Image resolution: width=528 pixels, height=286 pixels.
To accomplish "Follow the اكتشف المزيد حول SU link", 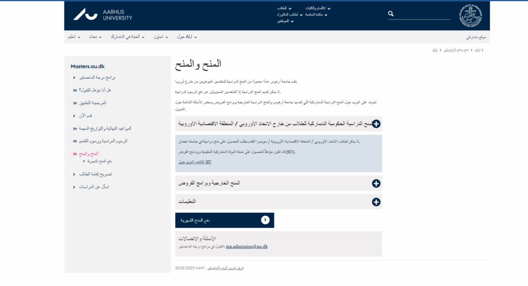I will pyautogui.click(x=194, y=162).
